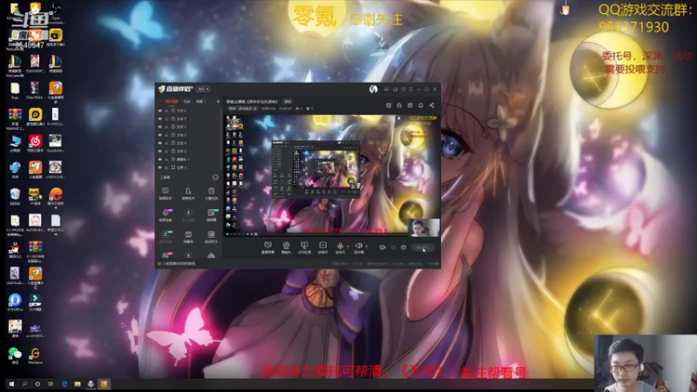Add a new scene with plus button

218,101
